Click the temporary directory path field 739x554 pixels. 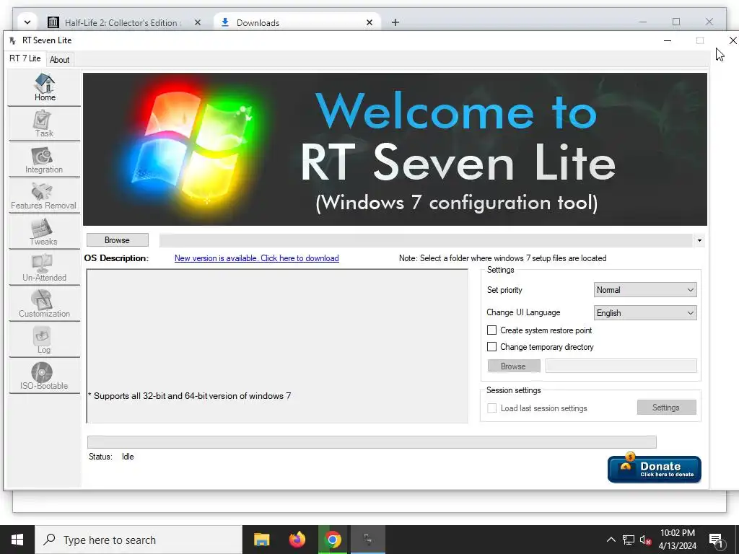click(621, 366)
